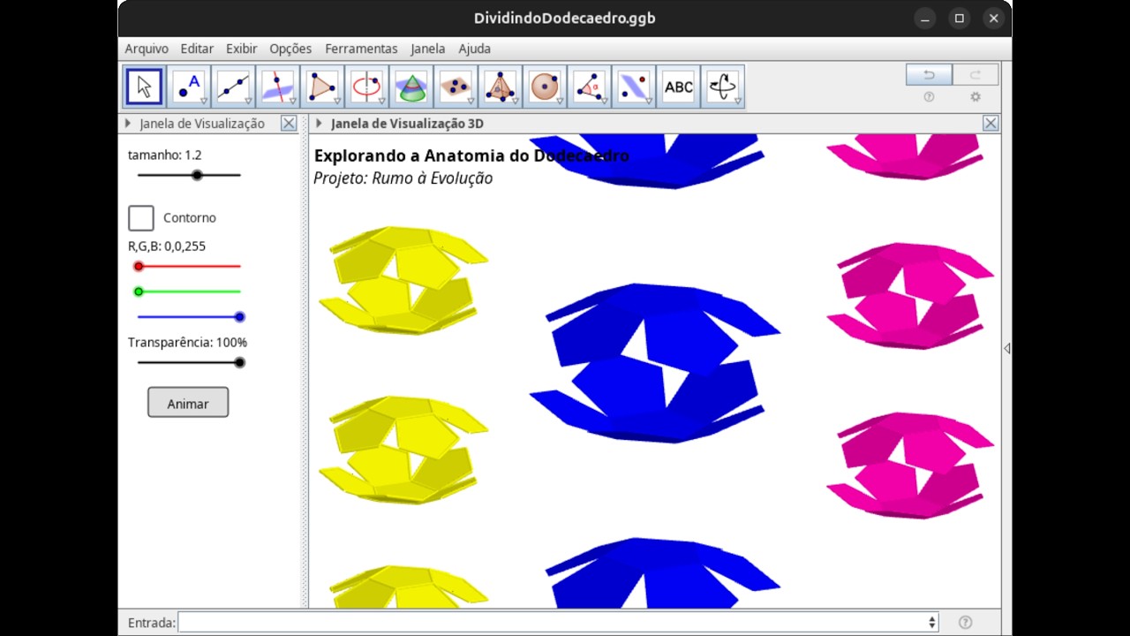Open the input bar history dropdown
The width and height of the screenshot is (1130, 636).
point(931,623)
